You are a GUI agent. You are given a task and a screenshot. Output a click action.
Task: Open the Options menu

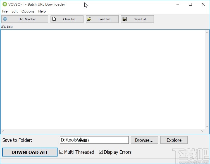[28, 11]
